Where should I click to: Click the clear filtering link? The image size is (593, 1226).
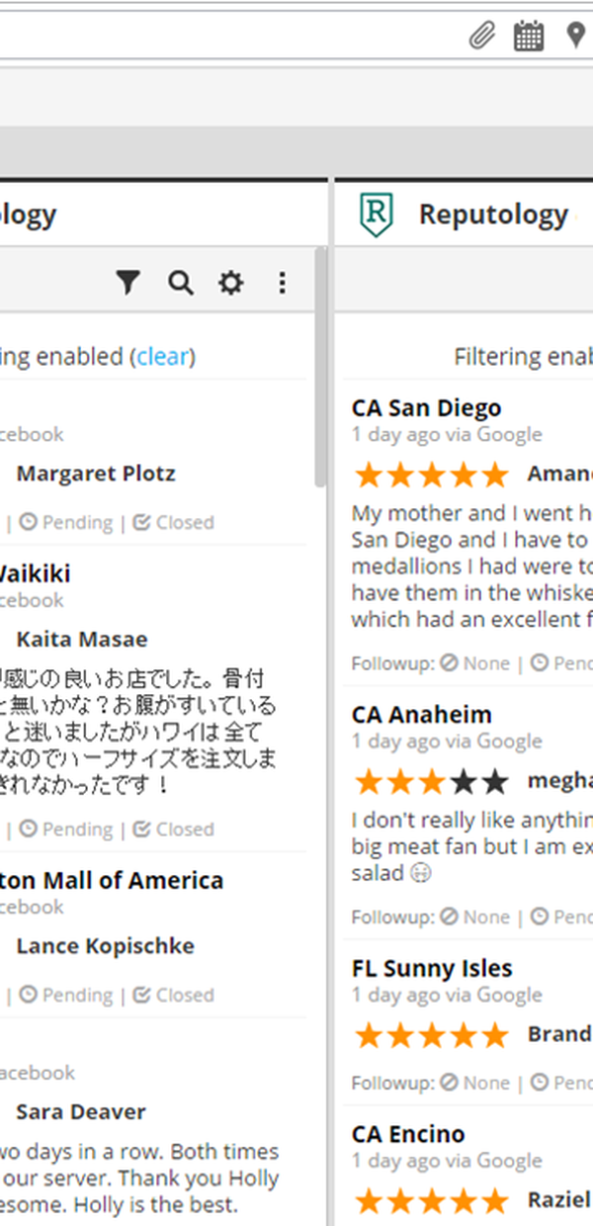click(x=163, y=356)
